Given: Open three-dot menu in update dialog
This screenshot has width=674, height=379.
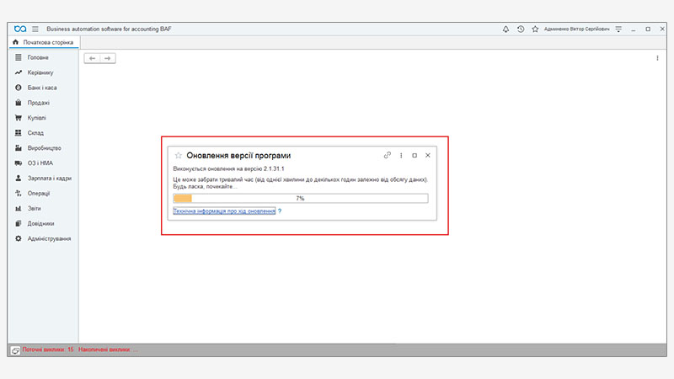Looking at the screenshot, I should coord(401,155).
